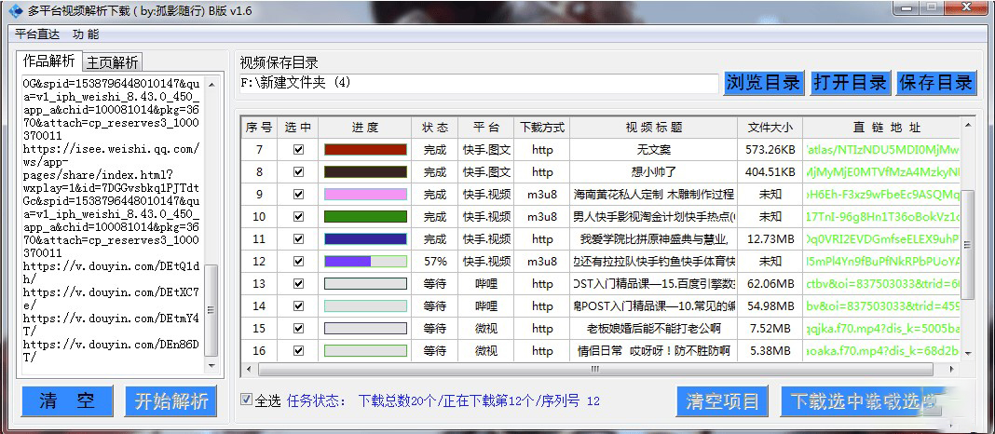The width and height of the screenshot is (995, 434).
Task: Open the 功能 menu
Action: click(86, 34)
